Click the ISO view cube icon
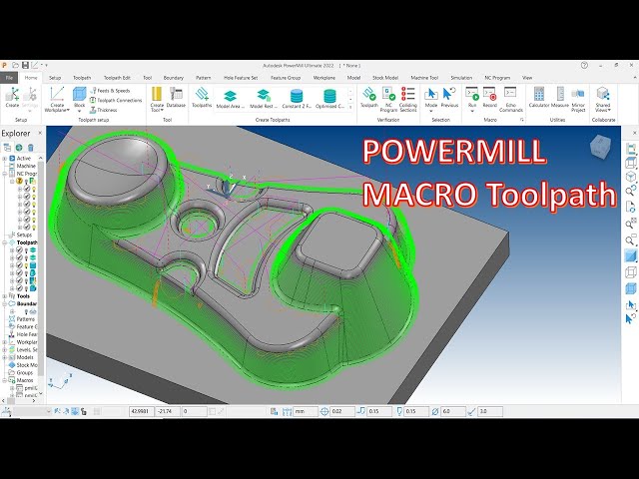 point(630,177)
